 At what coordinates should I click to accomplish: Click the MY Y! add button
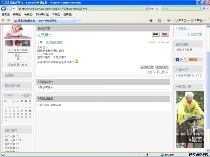[x=182, y=60]
